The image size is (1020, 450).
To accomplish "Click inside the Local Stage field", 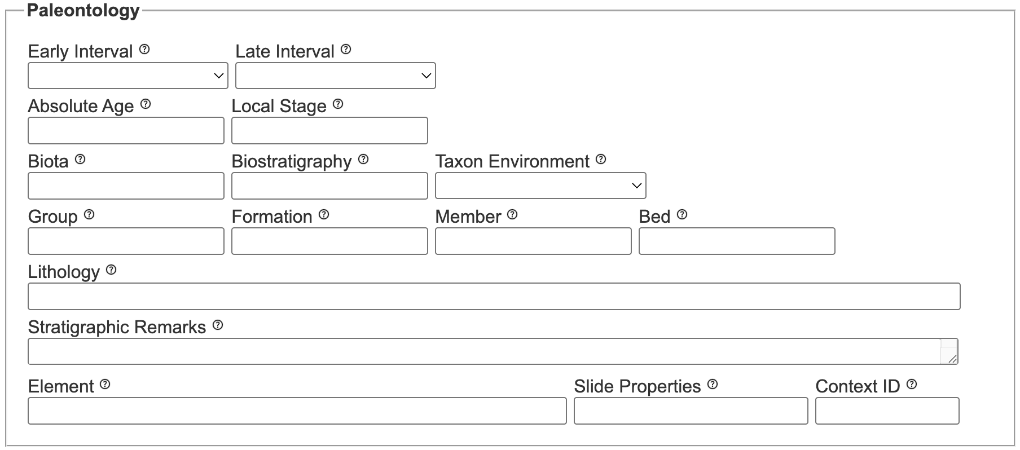I will tap(329, 130).
